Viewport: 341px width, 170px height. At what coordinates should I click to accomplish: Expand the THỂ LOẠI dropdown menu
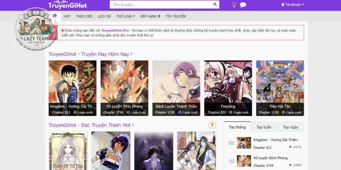[x=126, y=16]
